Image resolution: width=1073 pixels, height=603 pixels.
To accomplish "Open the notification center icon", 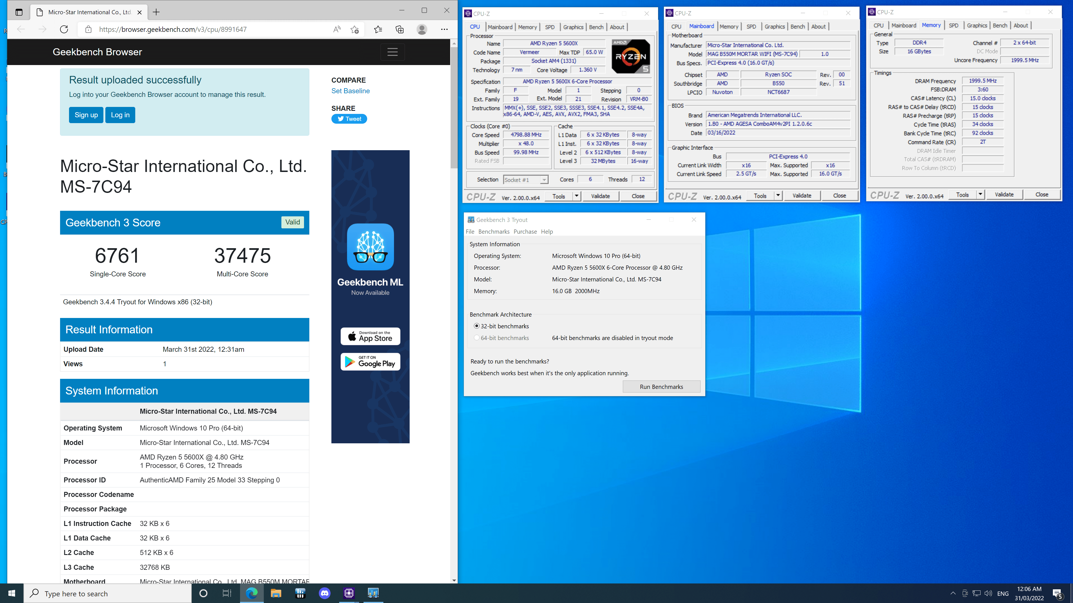I will [1057, 594].
